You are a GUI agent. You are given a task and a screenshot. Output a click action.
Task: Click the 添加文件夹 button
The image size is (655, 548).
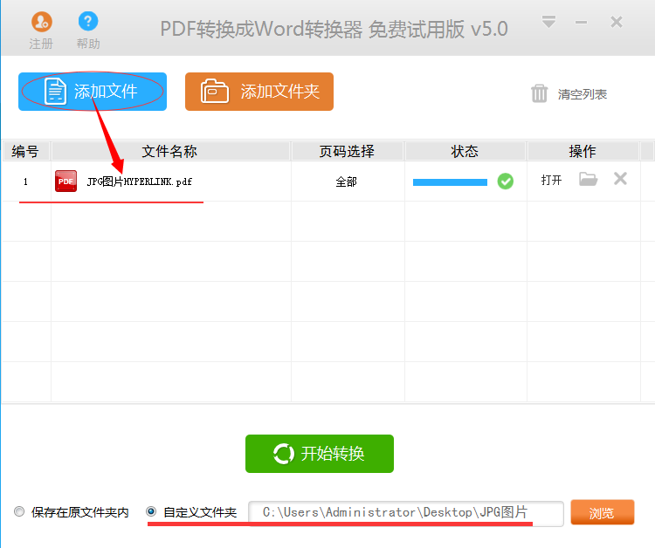[259, 92]
